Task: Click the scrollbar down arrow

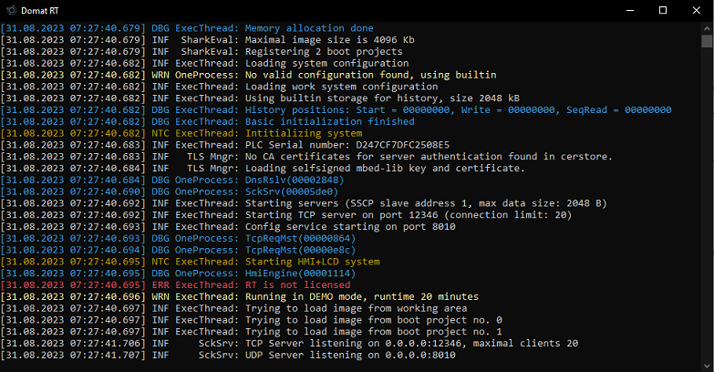Action: (x=707, y=366)
